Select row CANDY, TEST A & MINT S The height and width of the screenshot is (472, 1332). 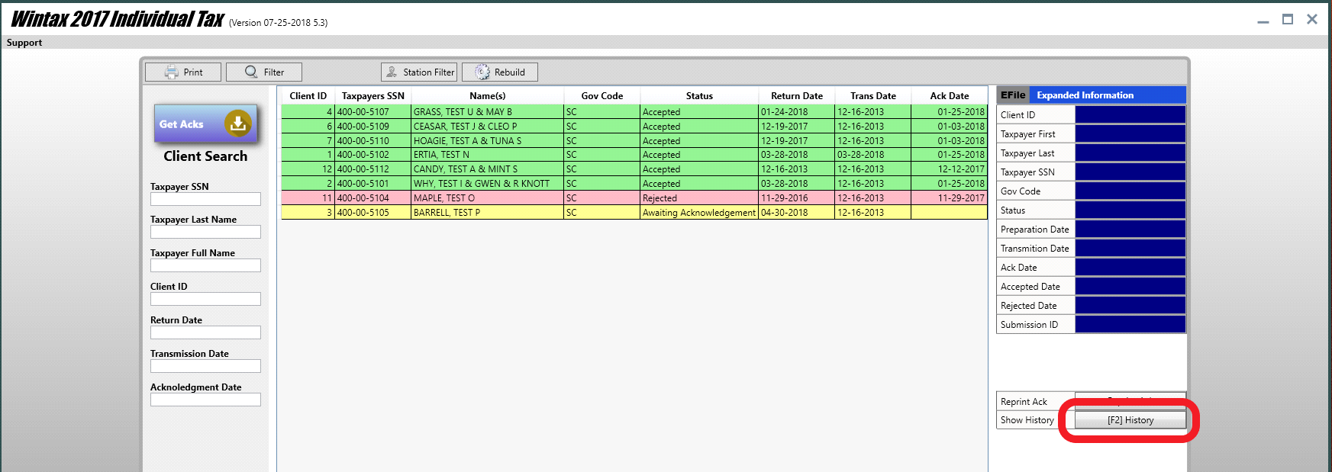(634, 169)
